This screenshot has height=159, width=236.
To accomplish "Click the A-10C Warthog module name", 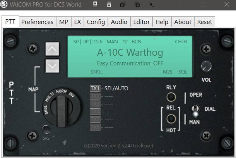I will point(130,52).
